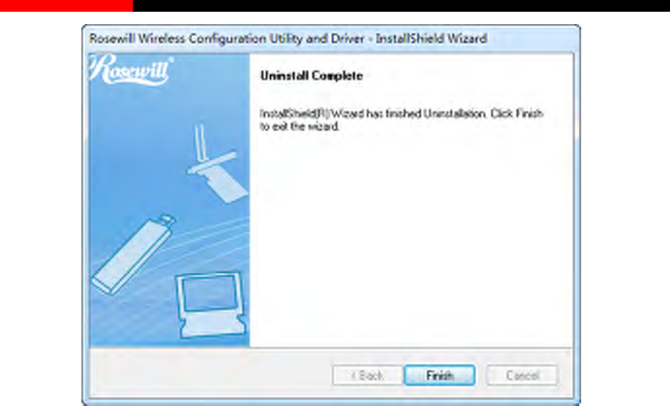
Task: Click the Cancel button
Action: pyautogui.click(x=522, y=375)
